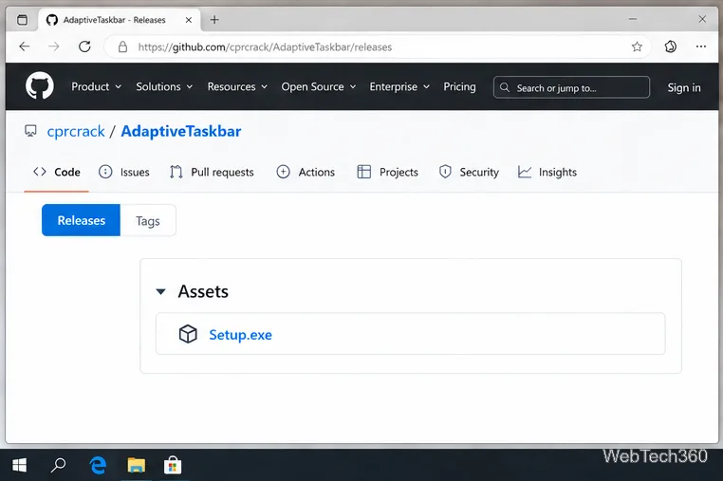Image resolution: width=723 pixels, height=481 pixels.
Task: Bookmark page with the star icon
Action: pyautogui.click(x=637, y=46)
